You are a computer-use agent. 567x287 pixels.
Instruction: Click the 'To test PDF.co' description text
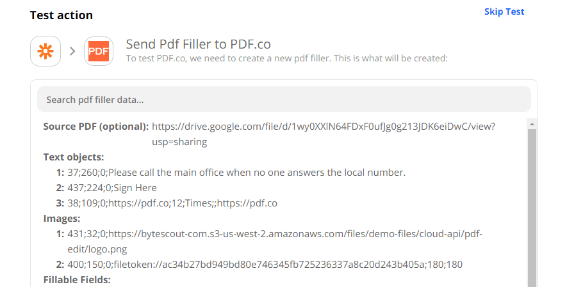pyautogui.click(x=286, y=58)
